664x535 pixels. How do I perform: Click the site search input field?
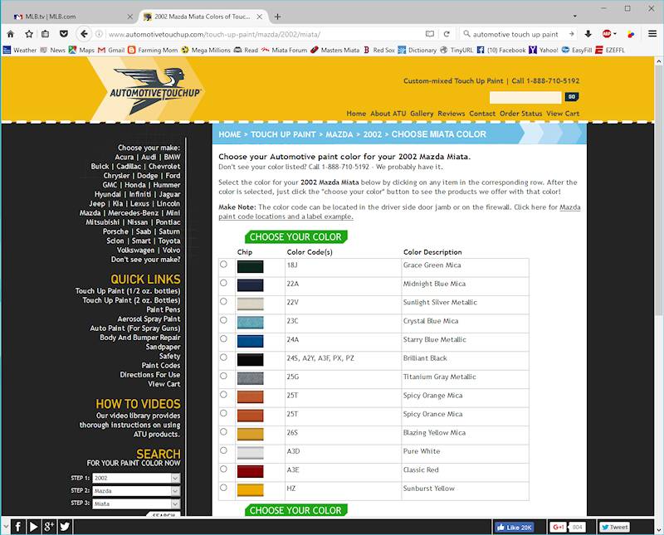click(525, 97)
